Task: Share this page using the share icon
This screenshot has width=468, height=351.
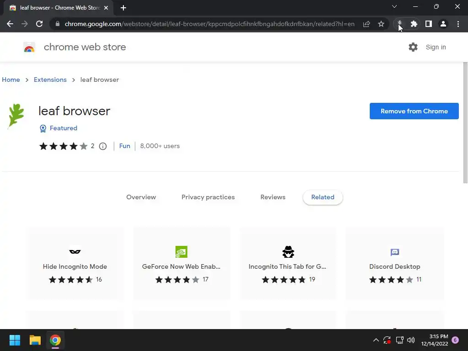Action: click(367, 24)
